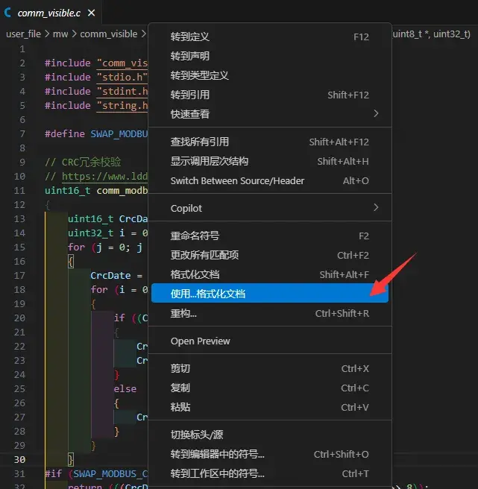Choose 转到类型定义 menu entry
Image resolution: width=478 pixels, height=489 pixels.
(270, 75)
